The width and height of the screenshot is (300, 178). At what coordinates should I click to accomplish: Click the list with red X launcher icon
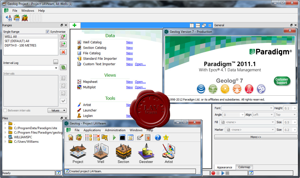[97, 137]
